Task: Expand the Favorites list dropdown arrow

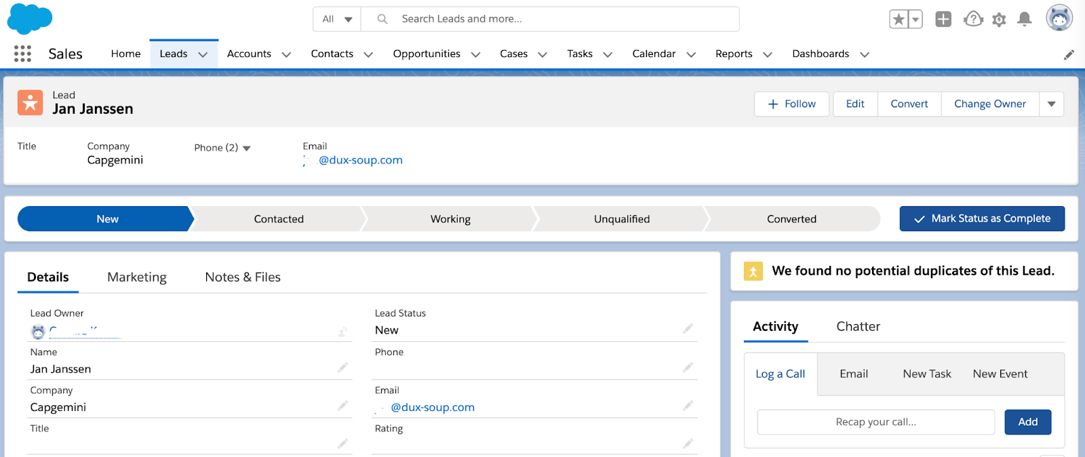Action: [x=915, y=19]
